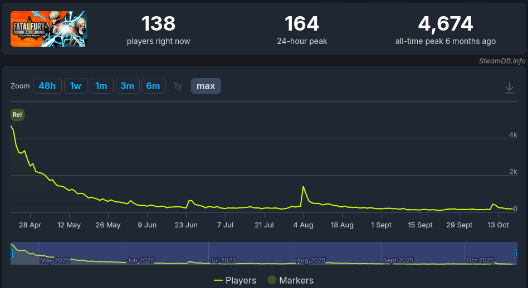Set zoom to 3m
Viewport: 528px width, 288px height.
click(128, 86)
